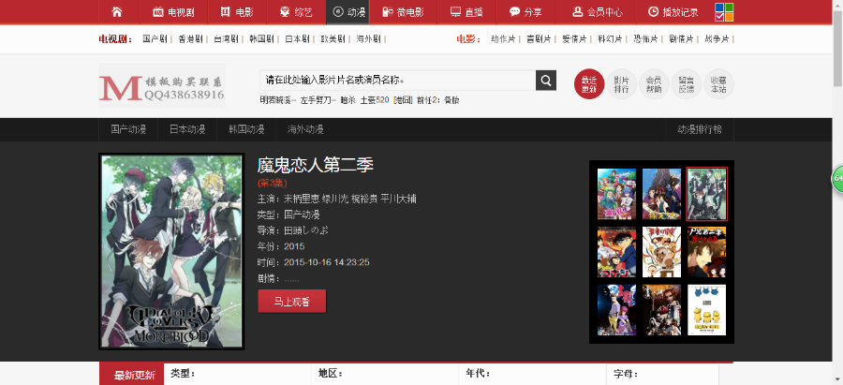843x385 pixels.
Task: Open the 魔鬼恋人第二季 title
Action: [x=315, y=165]
